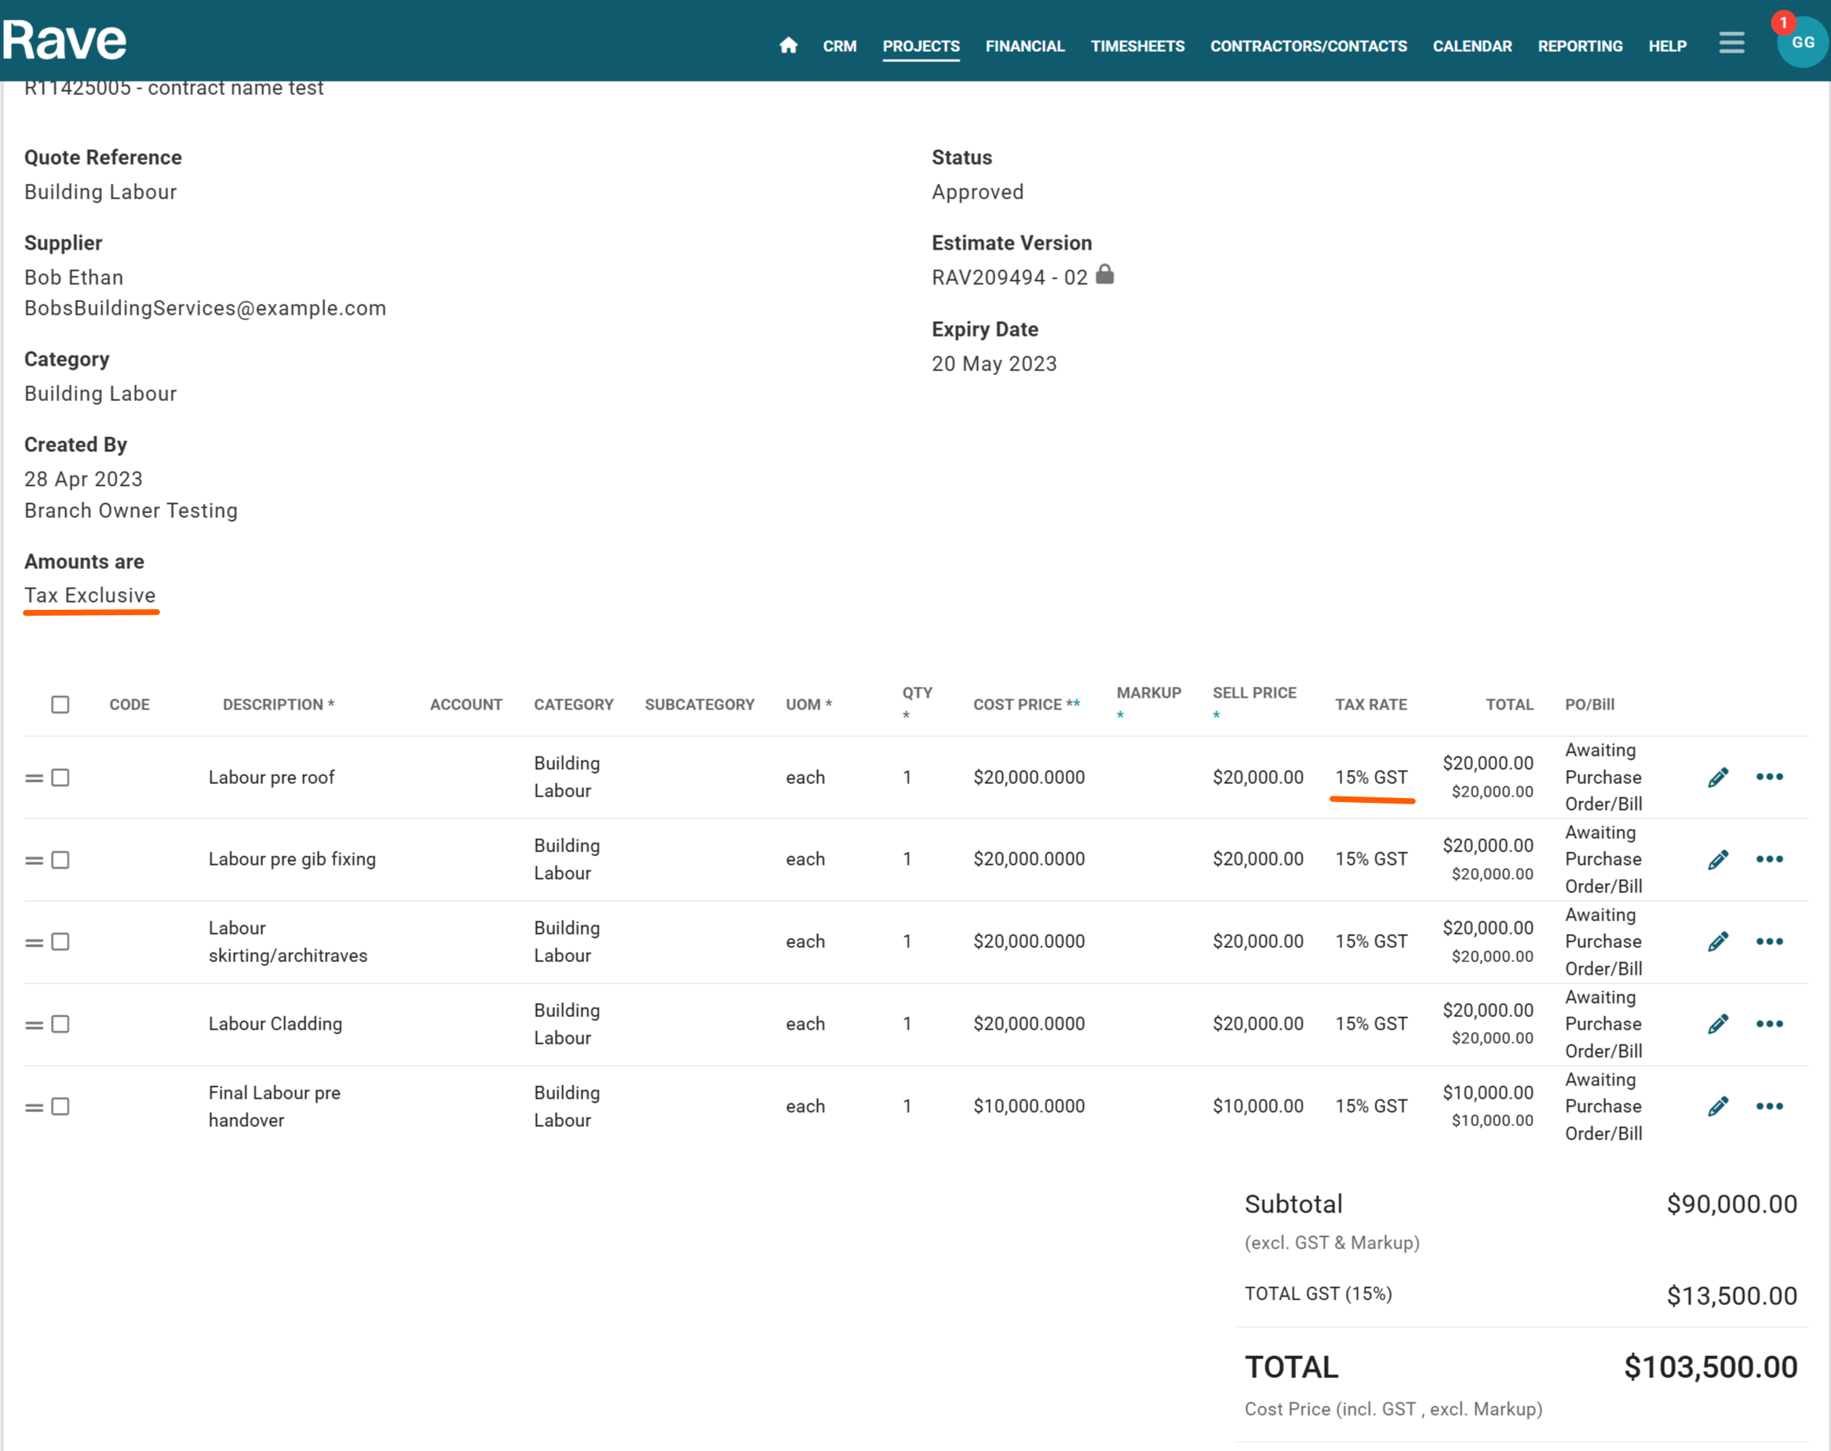This screenshot has width=1831, height=1451.
Task: Click Awaiting Purchase Order/Bill for Labour Cladding
Action: tap(1603, 1023)
